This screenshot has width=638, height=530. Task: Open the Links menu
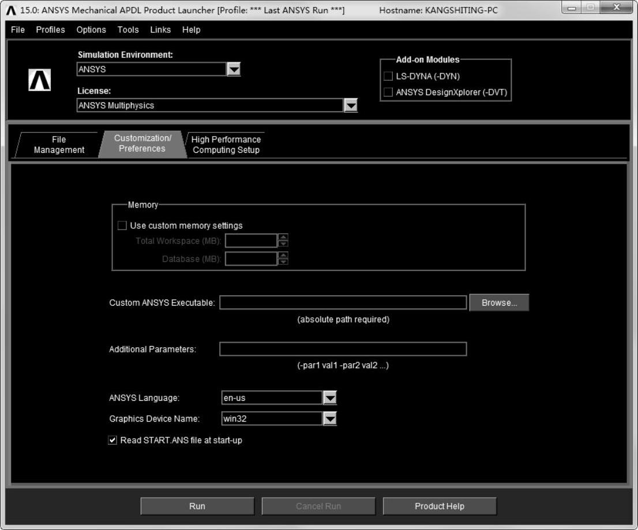click(160, 29)
